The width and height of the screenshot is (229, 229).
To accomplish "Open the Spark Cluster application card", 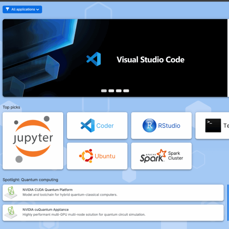I will coord(161,156).
